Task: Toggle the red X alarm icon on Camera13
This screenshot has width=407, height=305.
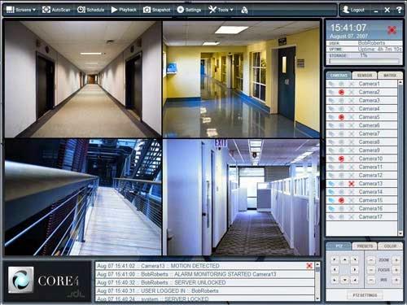Action: [352, 184]
